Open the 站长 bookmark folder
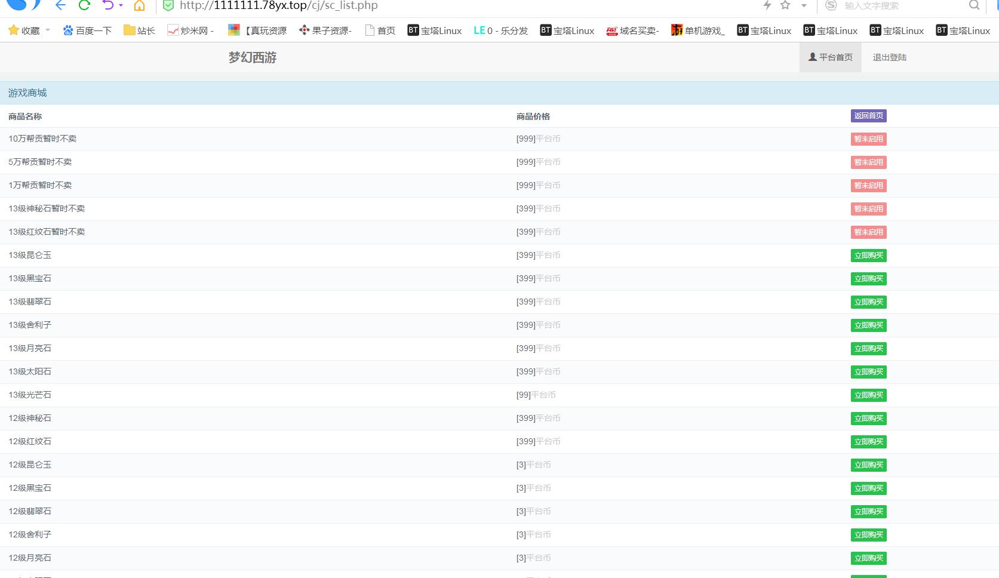The width and height of the screenshot is (999, 578). (139, 30)
